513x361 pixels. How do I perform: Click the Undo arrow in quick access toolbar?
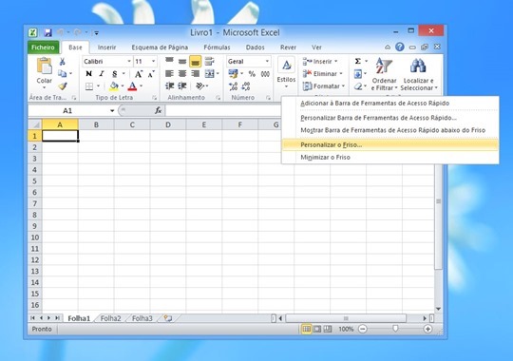[x=60, y=32]
